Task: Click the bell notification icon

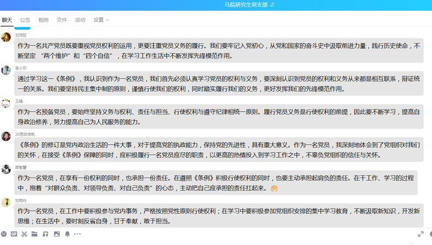Action: coord(67,234)
